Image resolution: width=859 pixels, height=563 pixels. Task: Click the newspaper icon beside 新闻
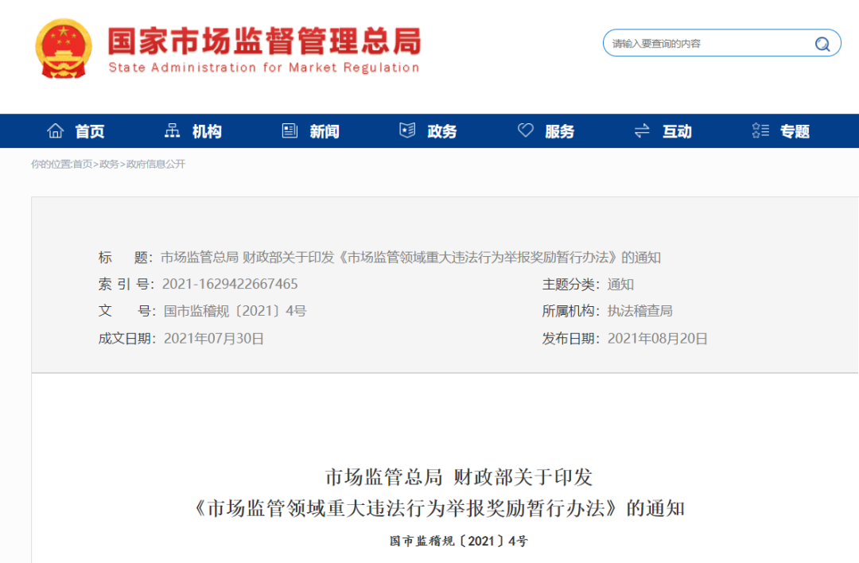coord(290,131)
